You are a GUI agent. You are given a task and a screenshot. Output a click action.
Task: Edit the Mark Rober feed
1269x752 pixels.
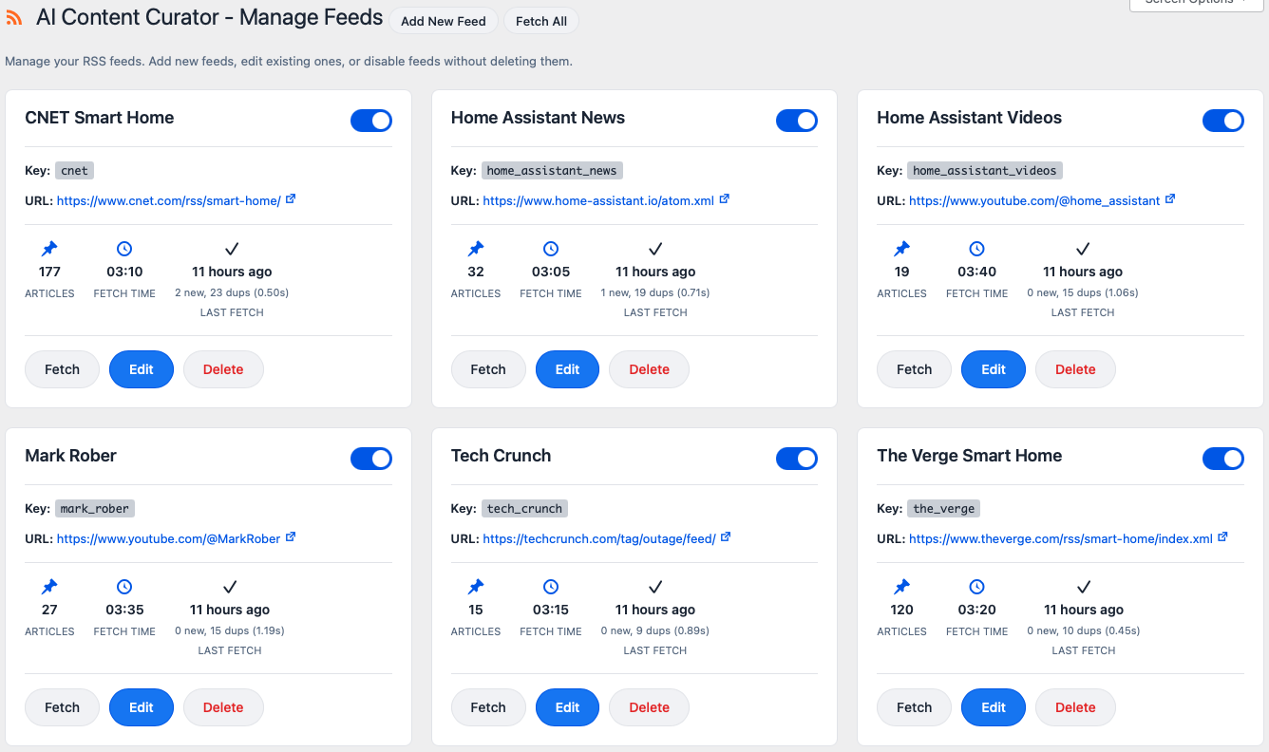[x=142, y=707]
